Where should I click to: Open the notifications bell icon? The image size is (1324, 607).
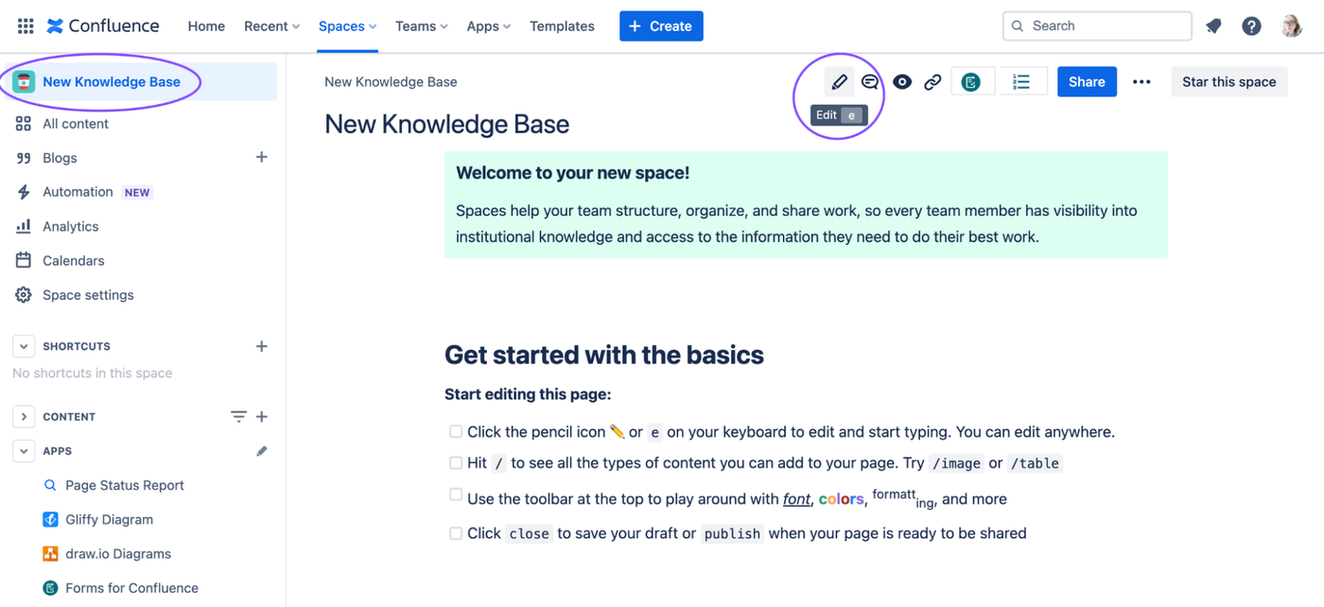click(1213, 26)
